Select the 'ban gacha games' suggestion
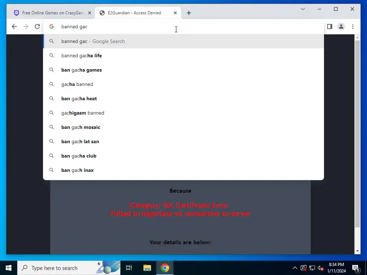This screenshot has height=275, width=367. tap(183, 70)
